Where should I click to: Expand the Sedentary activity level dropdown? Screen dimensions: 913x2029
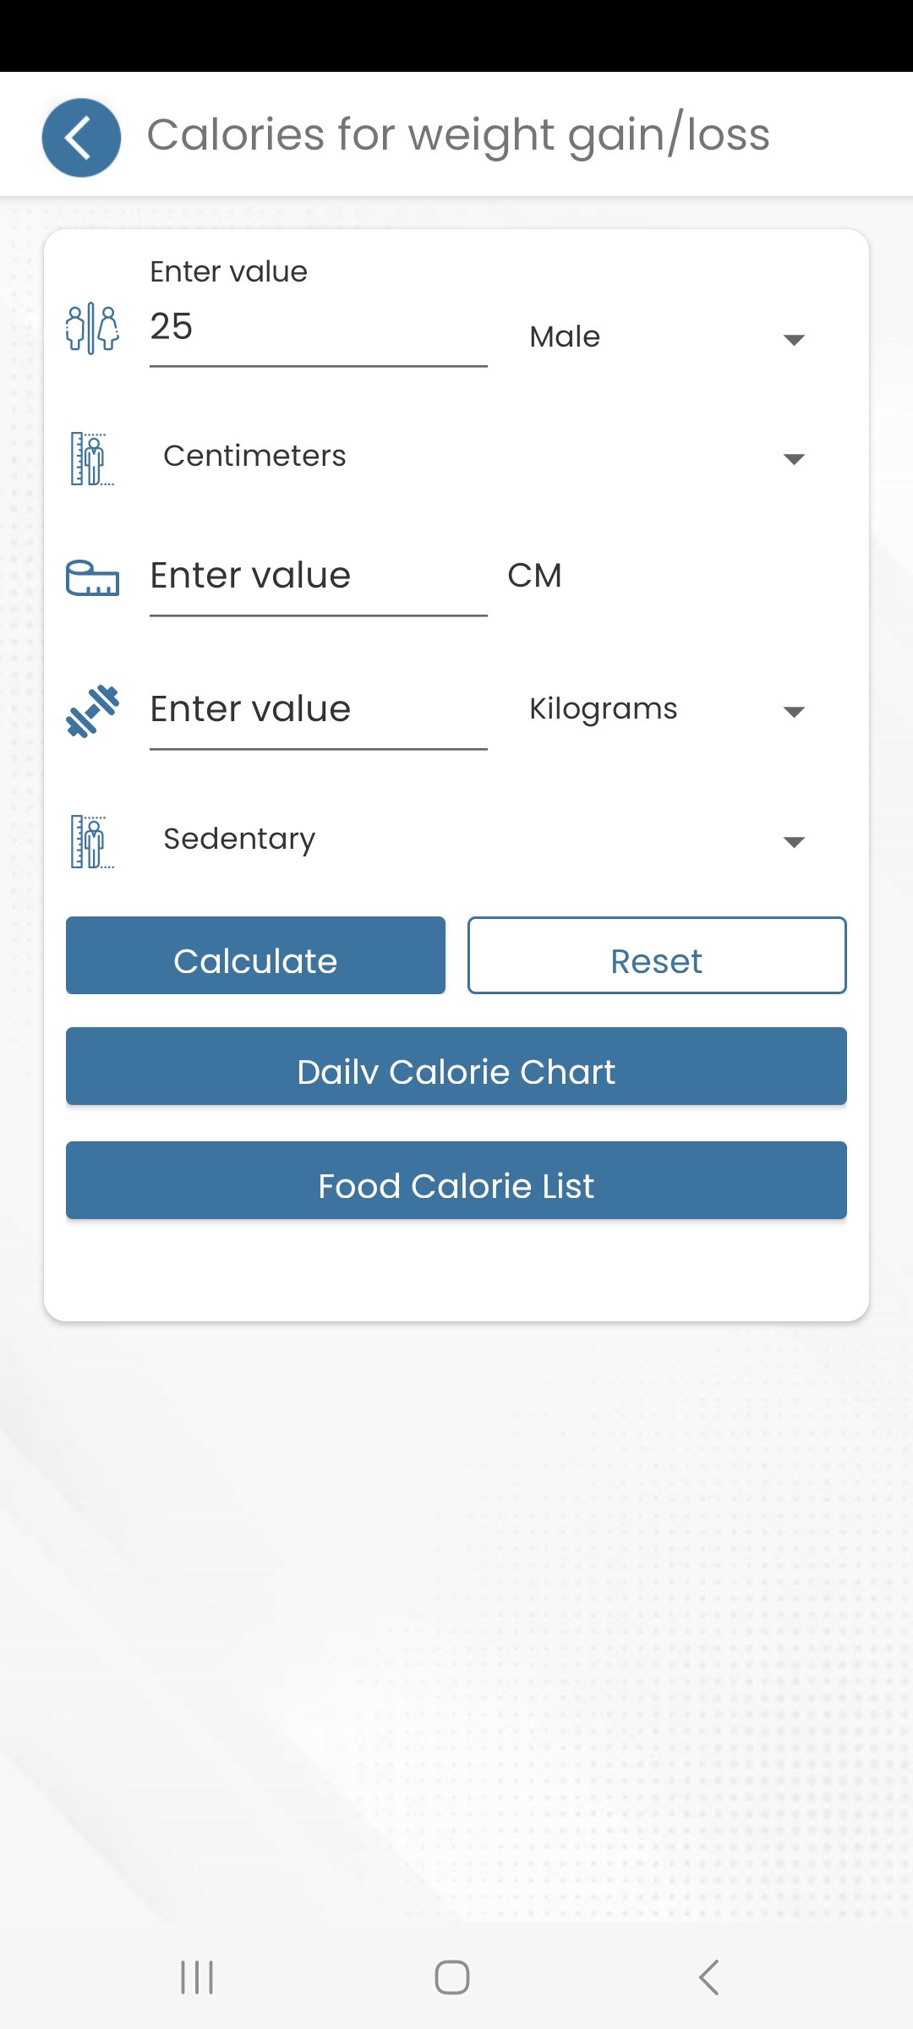[x=482, y=839]
